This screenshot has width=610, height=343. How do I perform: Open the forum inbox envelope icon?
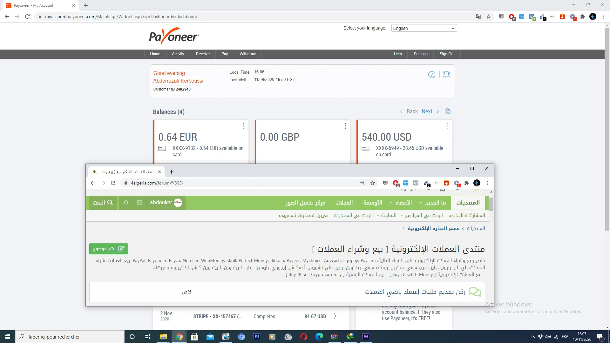pyautogui.click(x=139, y=203)
